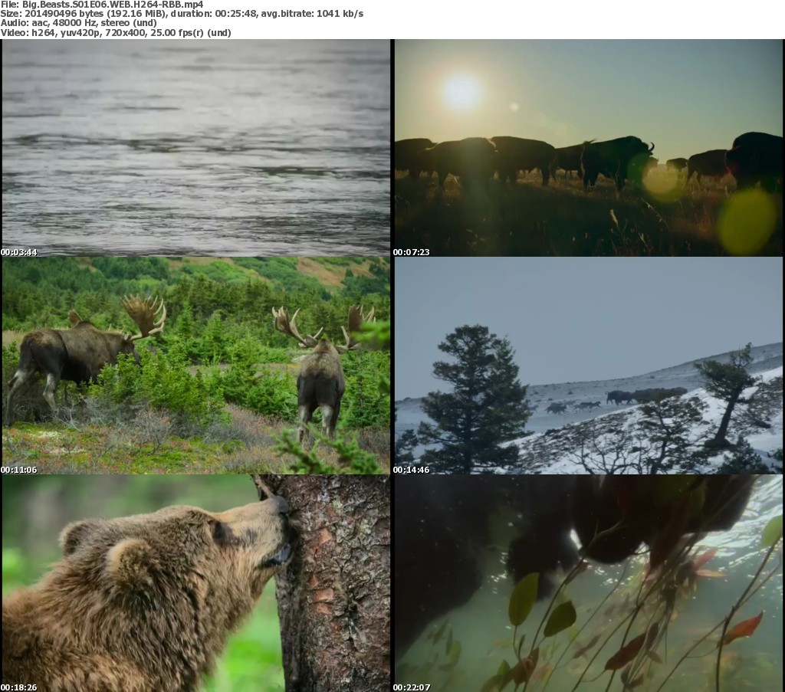Image resolution: width=785 pixels, height=692 pixels.
Task: Select the 00:22:07 timestamp
Action: pos(412,687)
